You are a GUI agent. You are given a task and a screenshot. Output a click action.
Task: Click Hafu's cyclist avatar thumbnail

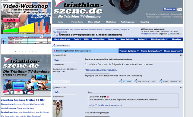[x=58, y=108]
